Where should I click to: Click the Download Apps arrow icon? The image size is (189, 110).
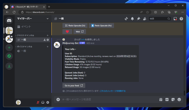point(9,66)
